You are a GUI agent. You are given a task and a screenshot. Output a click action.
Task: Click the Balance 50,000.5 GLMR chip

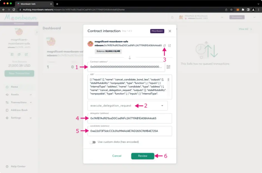[108, 51]
